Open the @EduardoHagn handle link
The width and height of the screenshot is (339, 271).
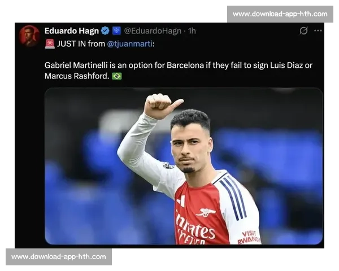[153, 31]
